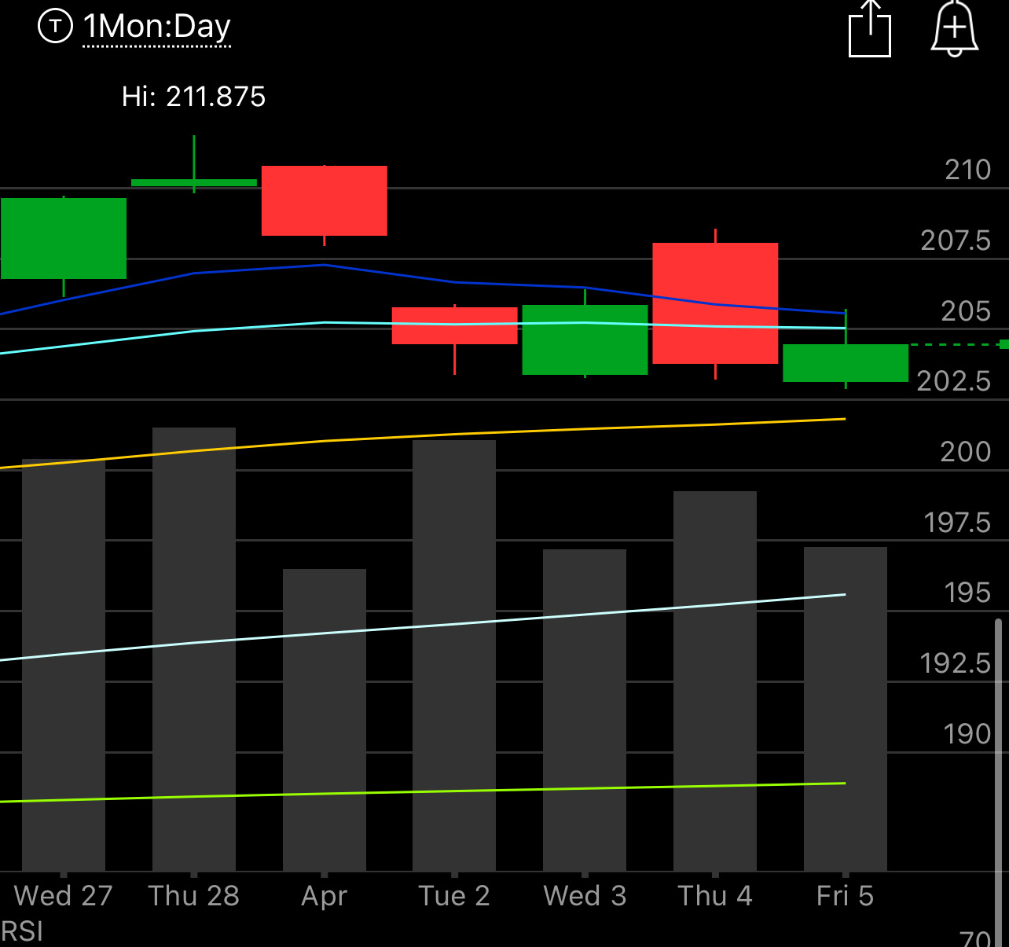Tap the Apr volume bar

[x=325, y=720]
